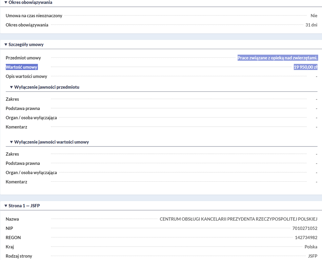Collapse Wyłączenie jawności wartości umowy subsection
The image size is (322, 260).
(x=49, y=142)
